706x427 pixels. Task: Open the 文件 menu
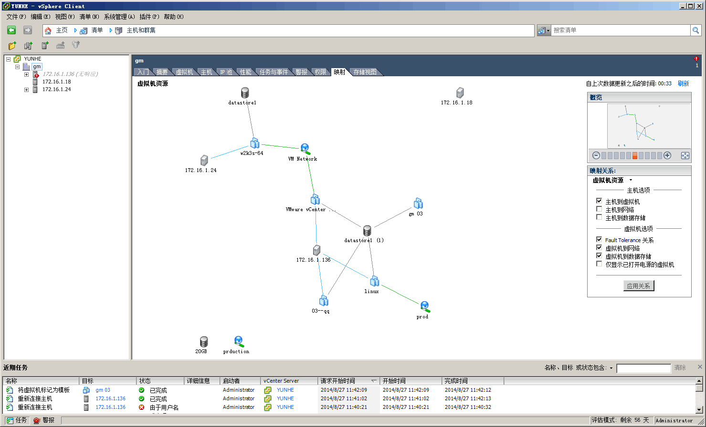16,17
